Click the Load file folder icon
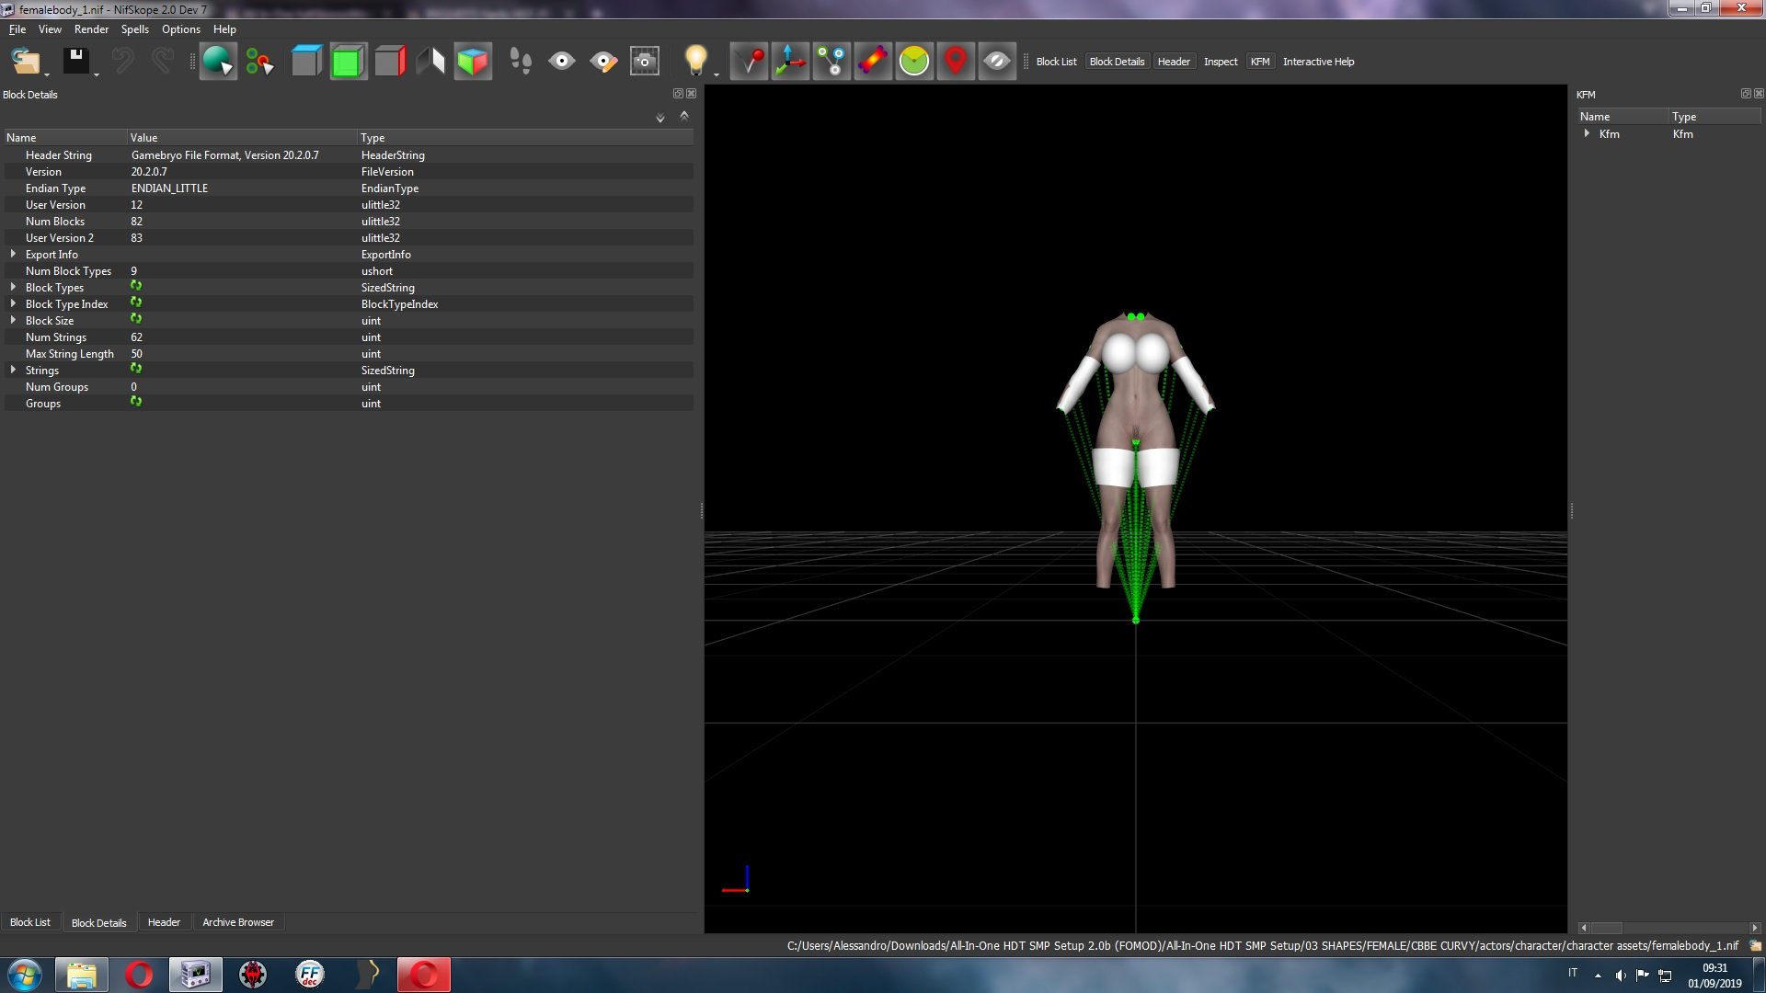1766x993 pixels. click(x=26, y=62)
